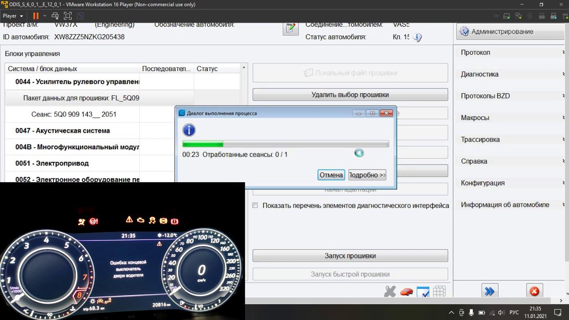
Task: Toggle 'Показать перечень элементов' checkbox
Action: pyautogui.click(x=255, y=205)
